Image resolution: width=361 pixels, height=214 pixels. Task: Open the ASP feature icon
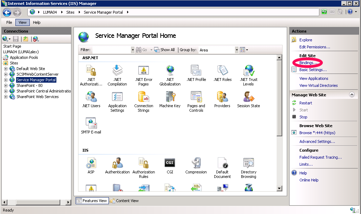click(91, 166)
